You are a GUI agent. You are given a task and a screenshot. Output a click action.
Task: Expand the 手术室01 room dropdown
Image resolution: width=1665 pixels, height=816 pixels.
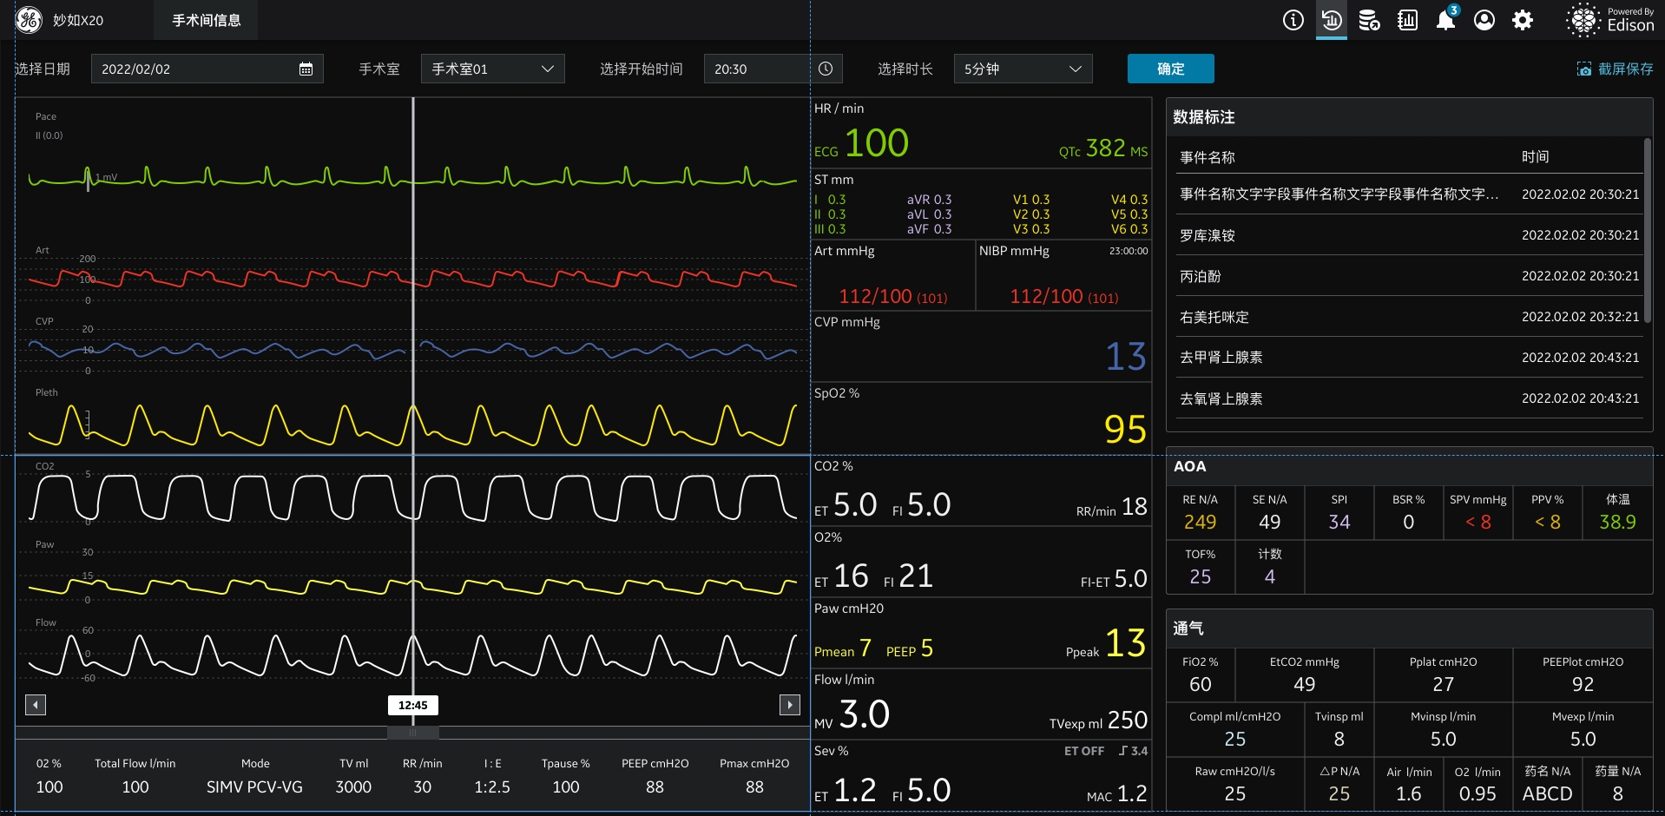(492, 69)
